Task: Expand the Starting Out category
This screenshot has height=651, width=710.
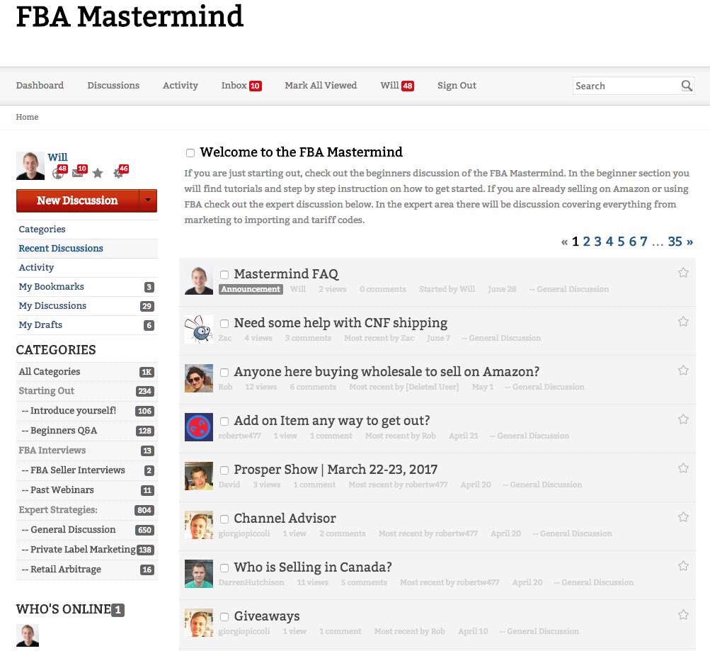Action: coord(46,390)
